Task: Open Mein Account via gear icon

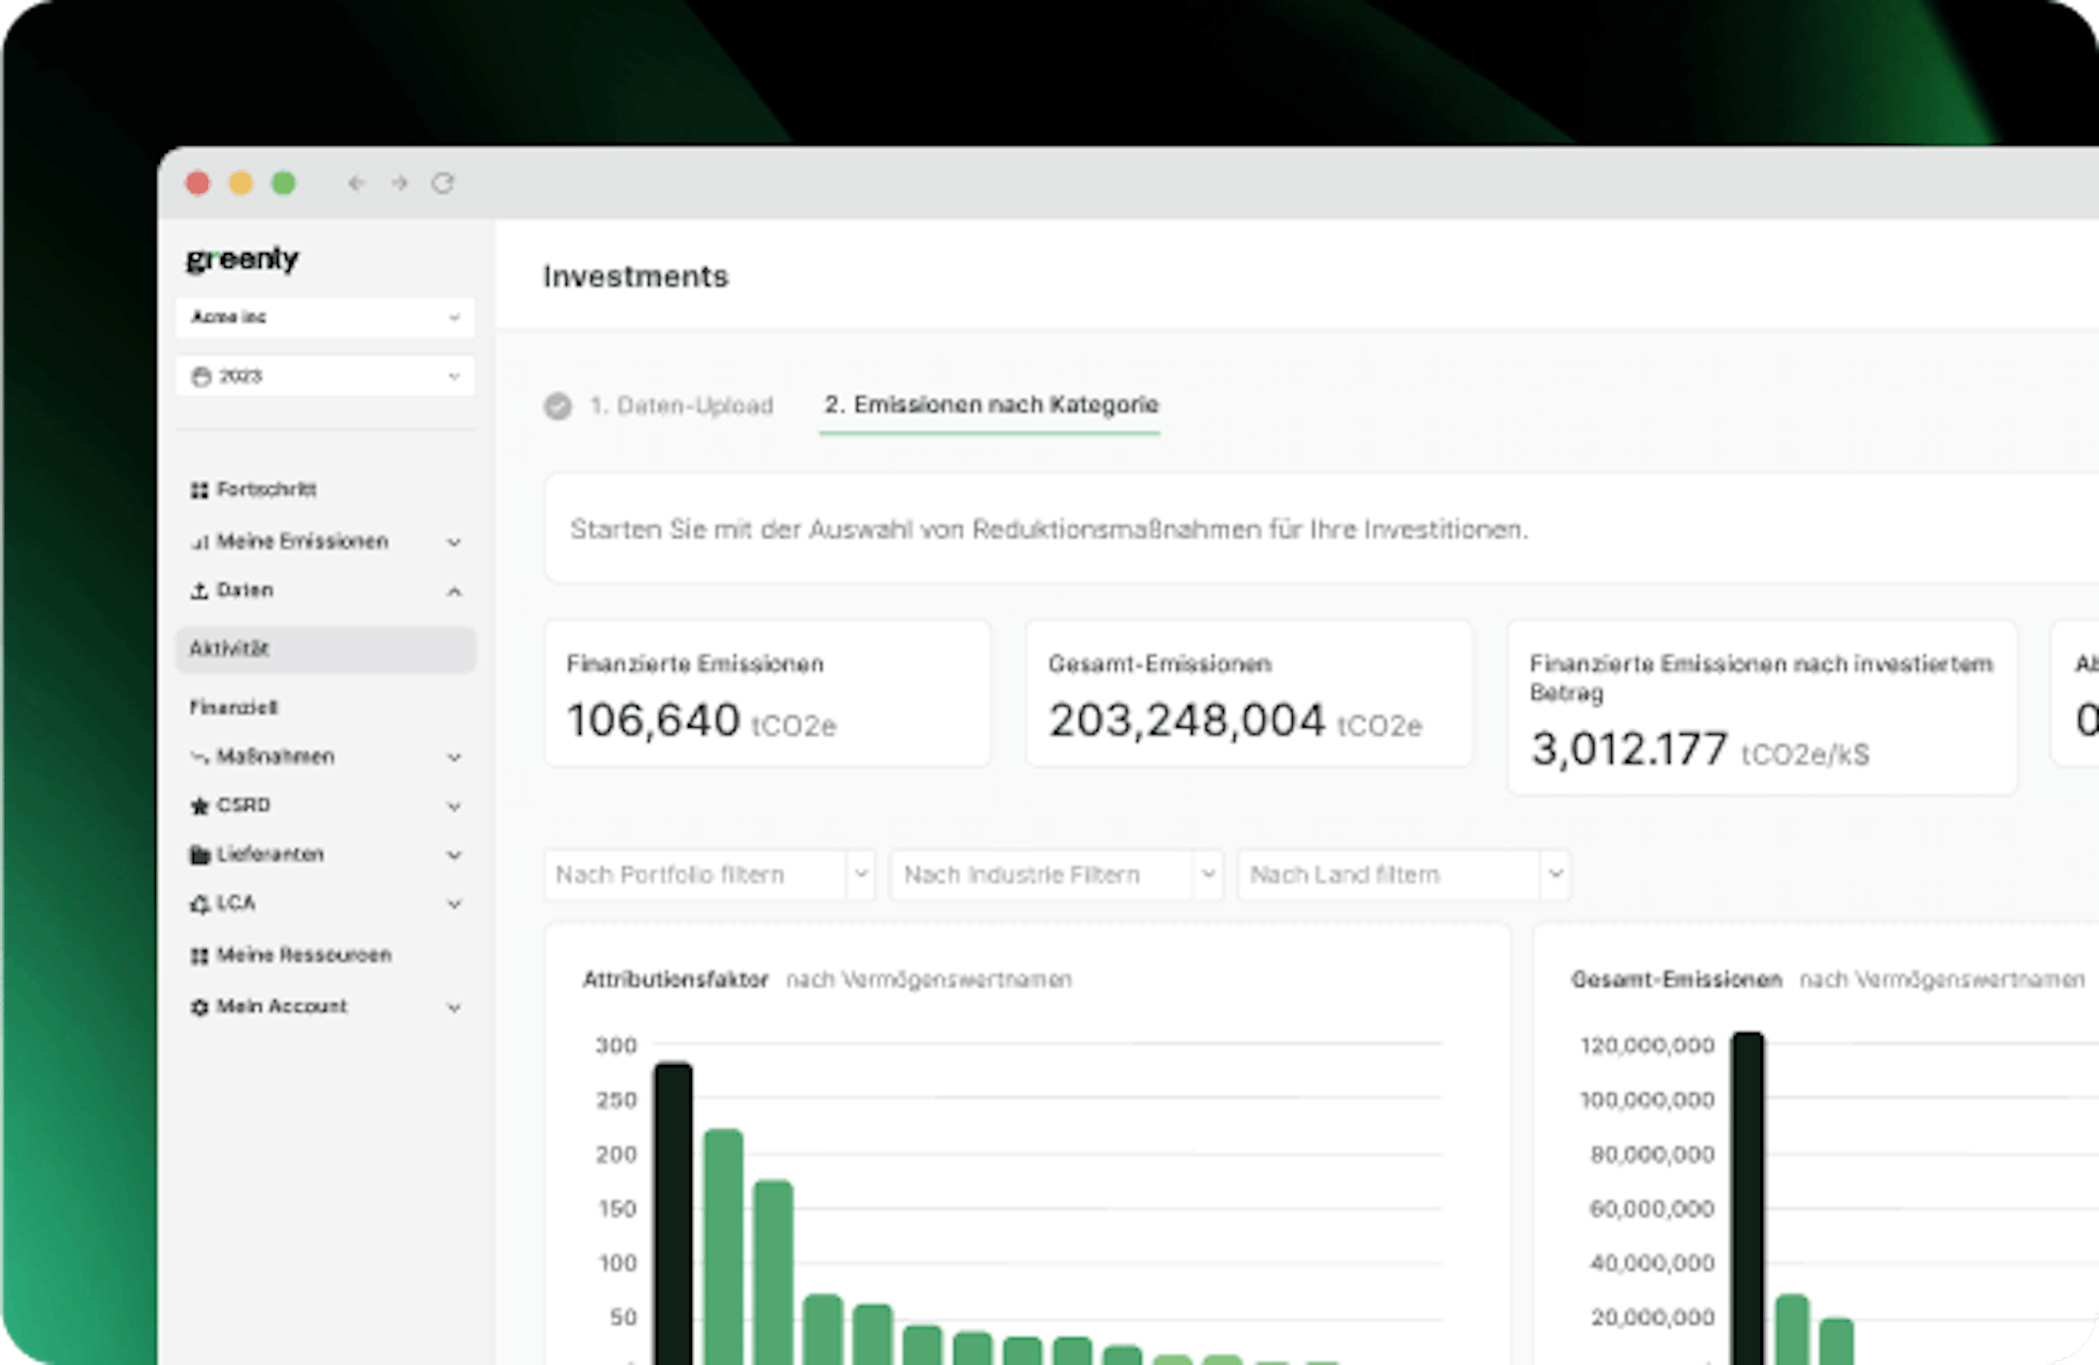Action: coord(201,1006)
